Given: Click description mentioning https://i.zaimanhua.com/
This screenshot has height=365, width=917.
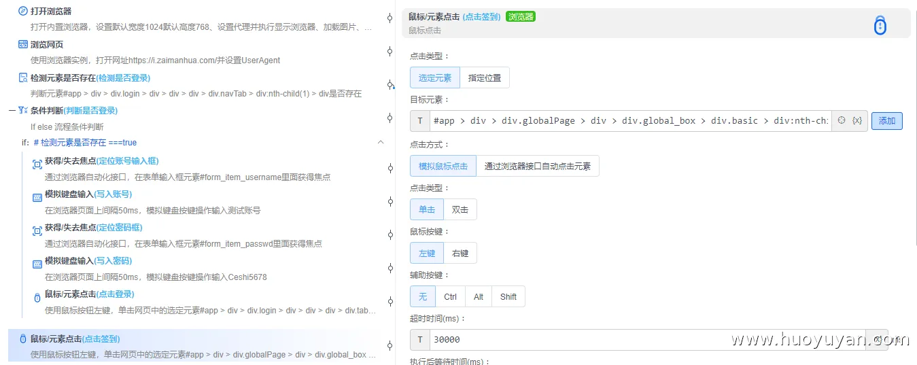Looking at the screenshot, I should [155, 60].
